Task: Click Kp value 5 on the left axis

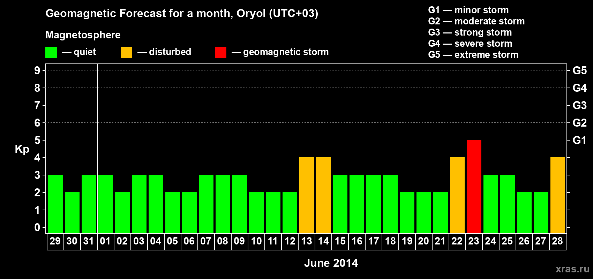Action: click(37, 140)
